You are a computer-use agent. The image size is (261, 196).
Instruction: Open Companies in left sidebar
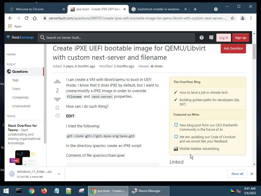point(20,97)
